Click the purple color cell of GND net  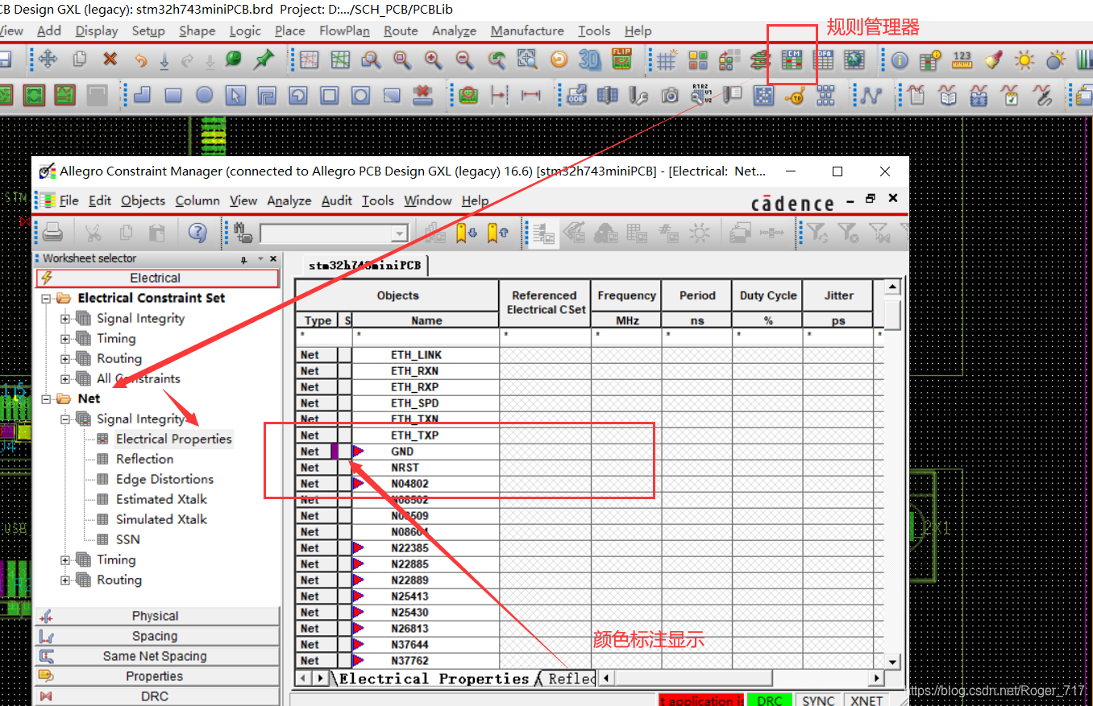point(335,452)
